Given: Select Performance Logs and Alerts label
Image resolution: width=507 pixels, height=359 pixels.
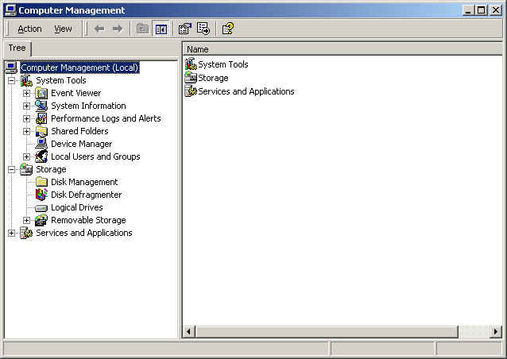Looking at the screenshot, I should tap(106, 118).
